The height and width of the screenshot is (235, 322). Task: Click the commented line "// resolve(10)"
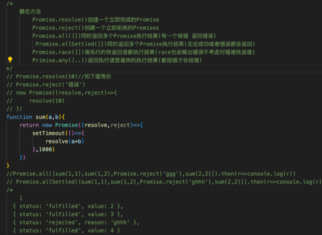point(35,101)
